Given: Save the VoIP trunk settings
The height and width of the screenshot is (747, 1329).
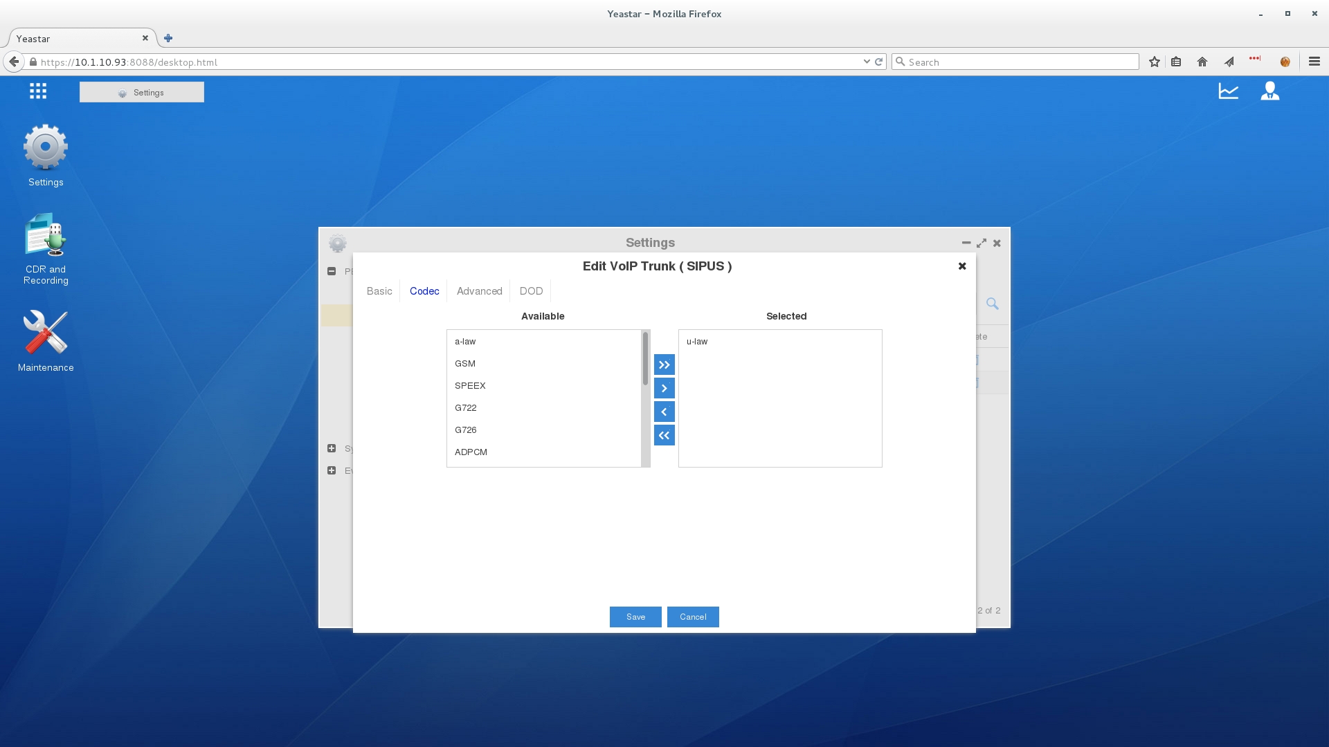Looking at the screenshot, I should 635,617.
